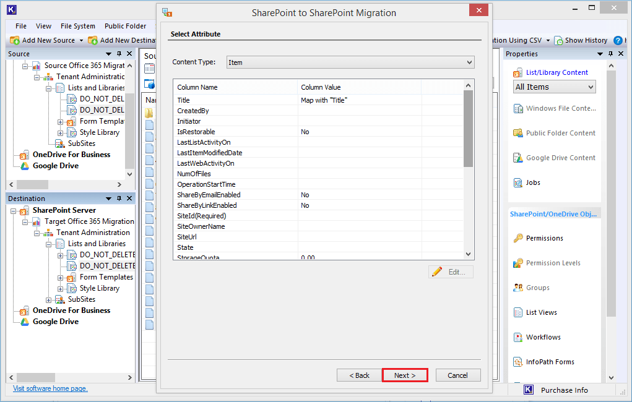Select the Title attribute row

coord(318,100)
